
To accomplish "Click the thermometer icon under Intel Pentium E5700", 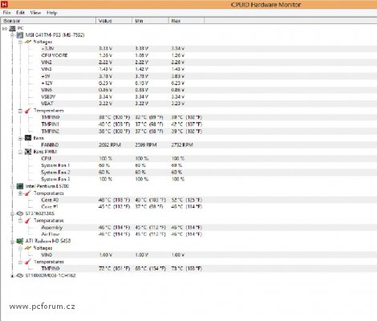I will 28,193.
